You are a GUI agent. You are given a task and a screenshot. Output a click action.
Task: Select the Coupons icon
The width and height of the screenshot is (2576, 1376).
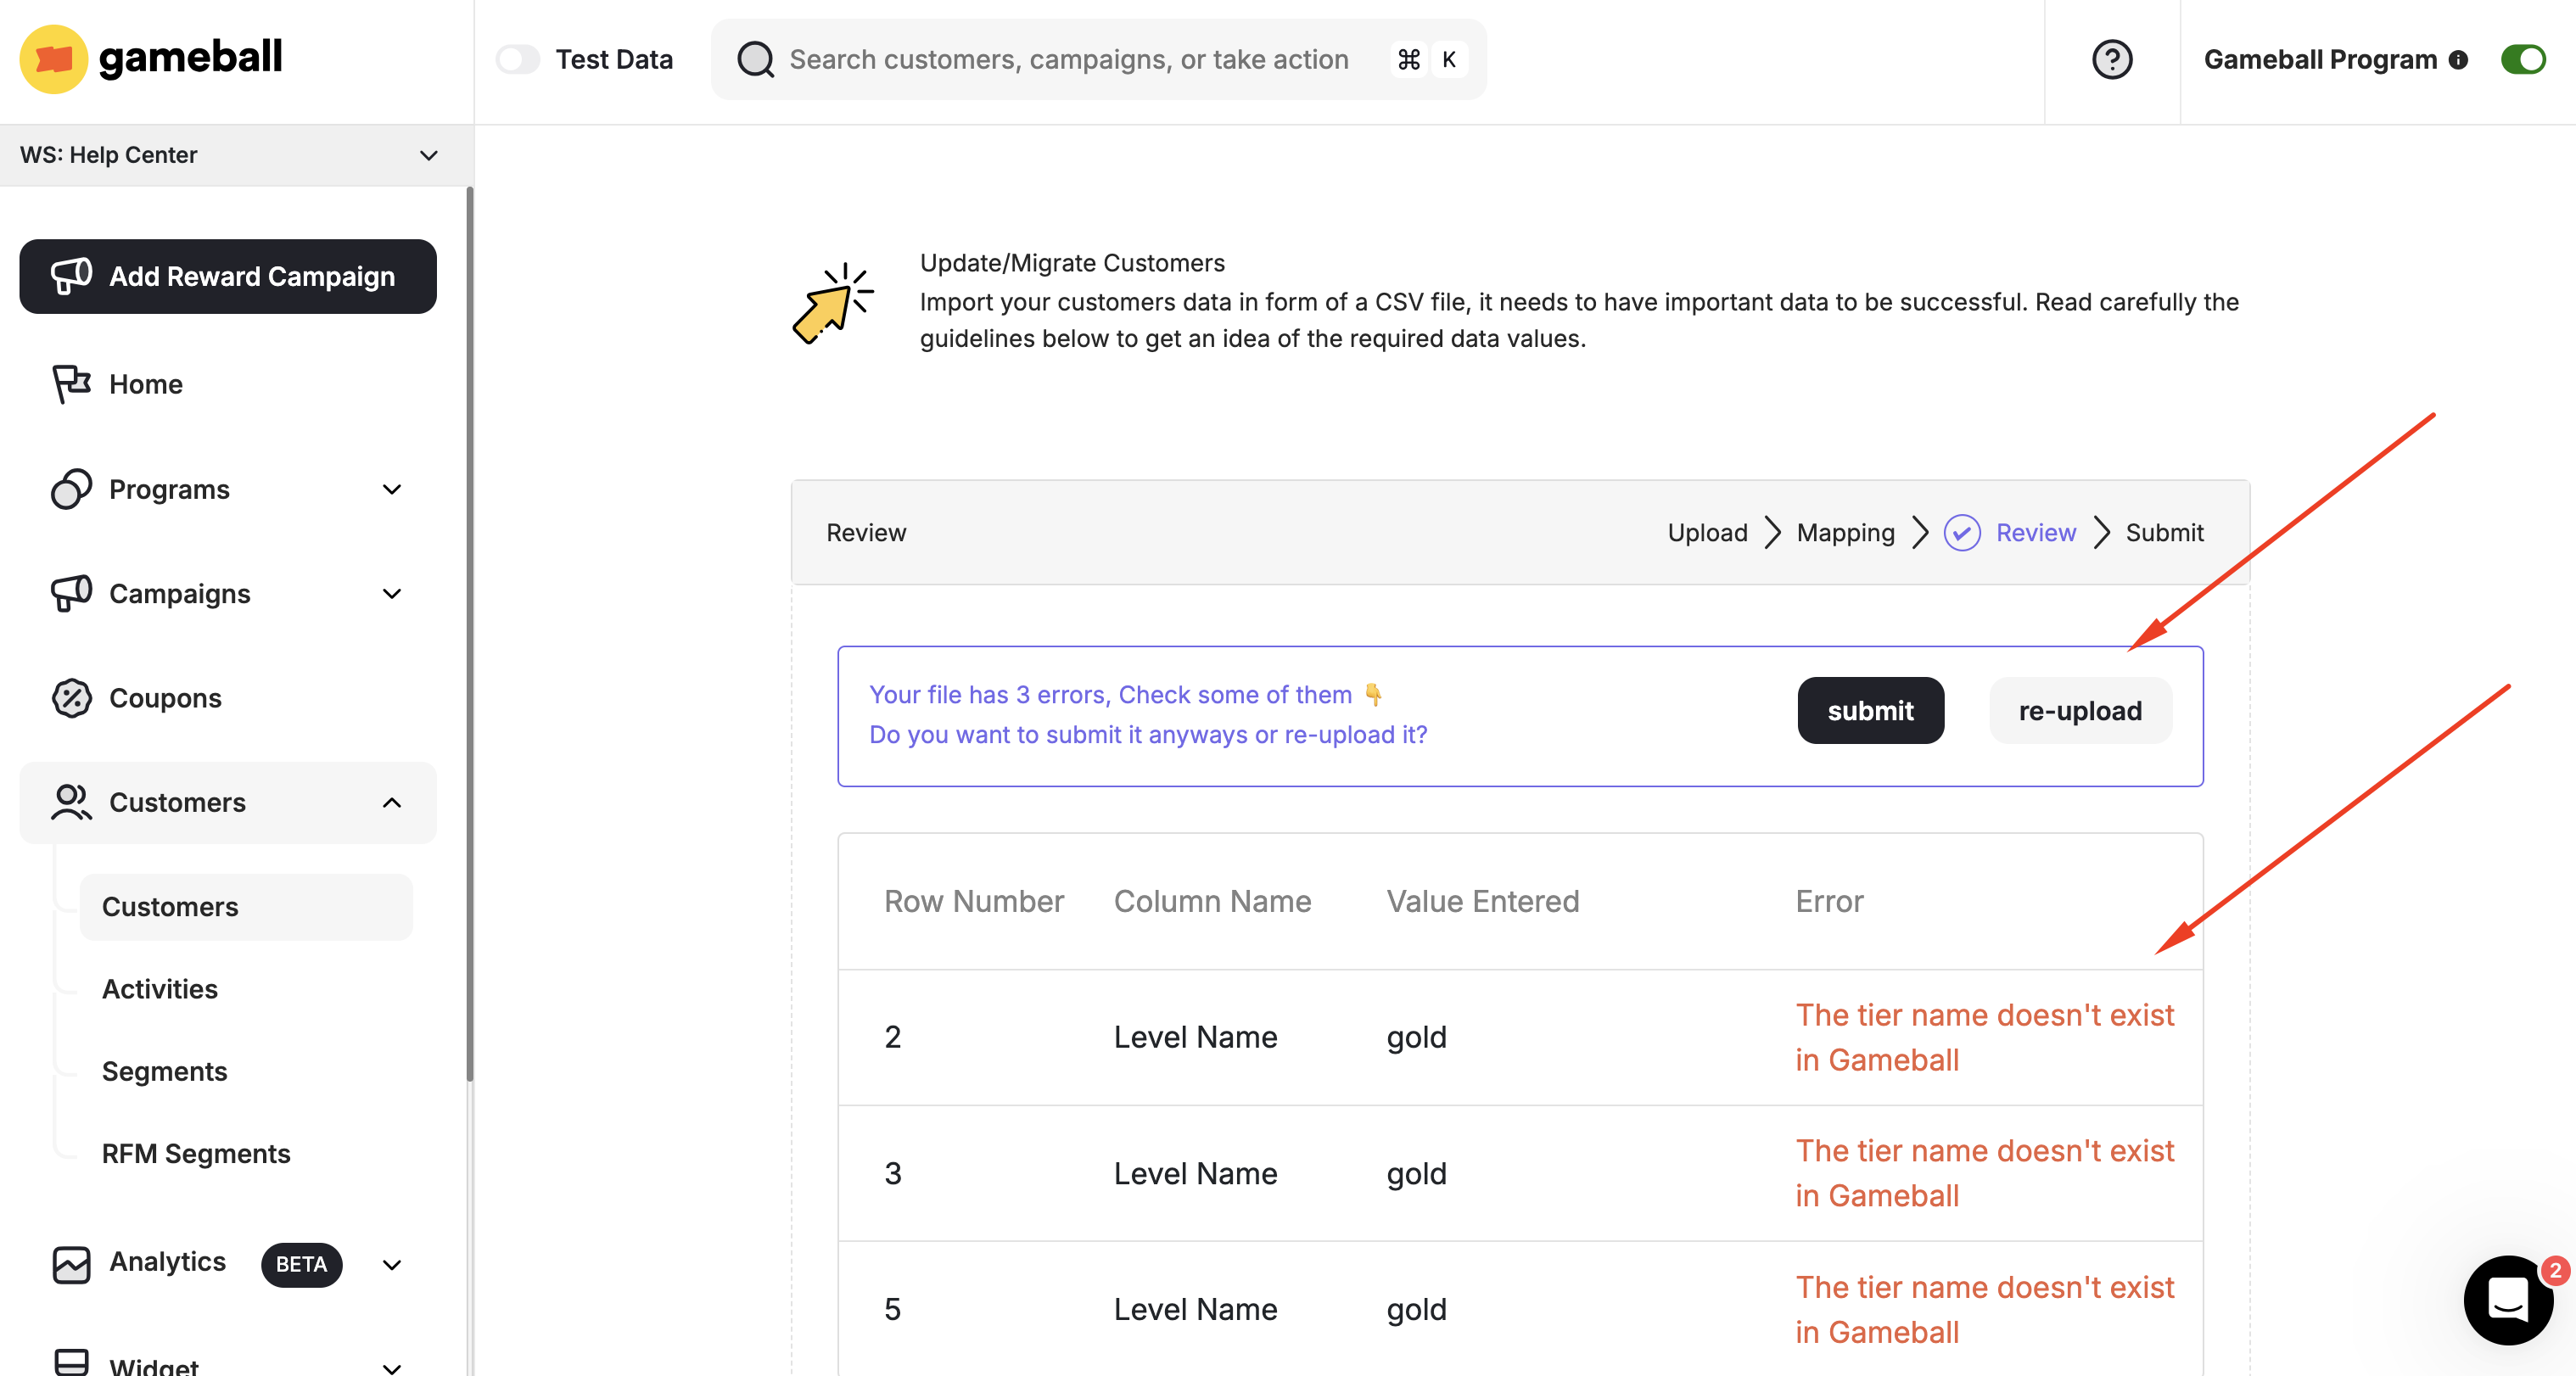point(70,698)
